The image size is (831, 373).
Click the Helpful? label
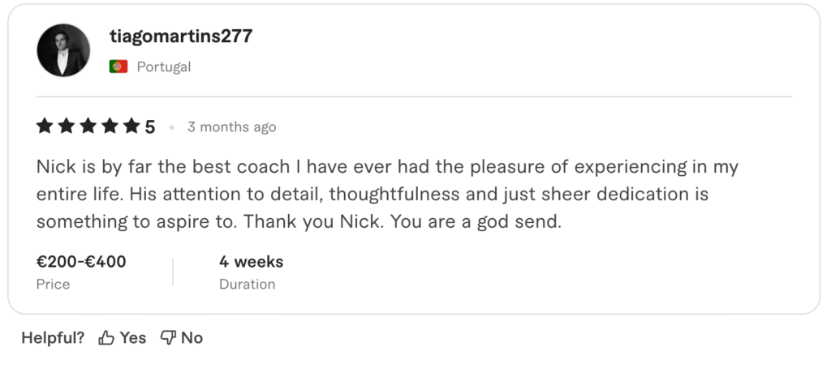pos(53,338)
